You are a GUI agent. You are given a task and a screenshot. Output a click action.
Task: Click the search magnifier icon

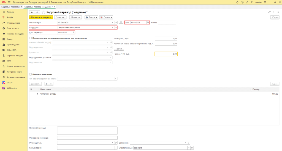(x=252, y=2)
